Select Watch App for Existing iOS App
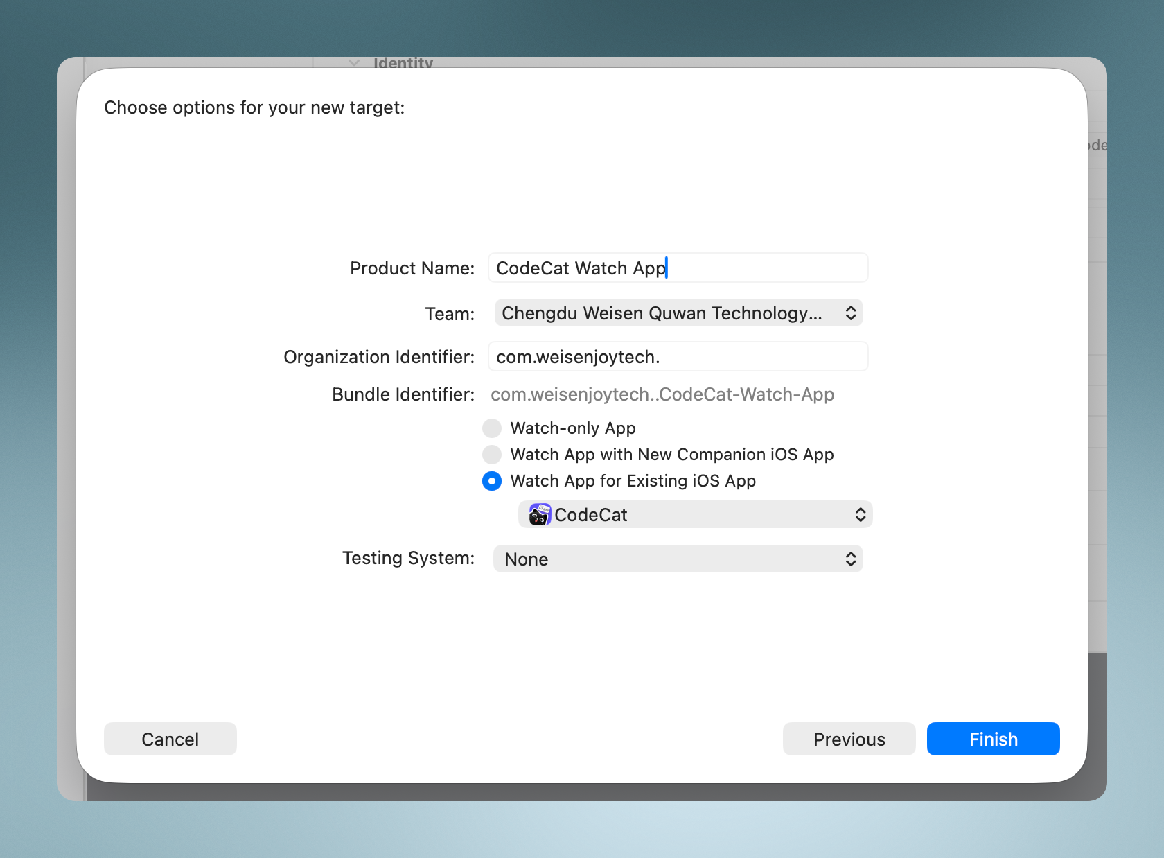Viewport: 1164px width, 858px height. [x=492, y=481]
